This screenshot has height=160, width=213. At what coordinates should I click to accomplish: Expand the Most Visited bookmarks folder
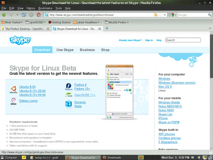coord(12,22)
